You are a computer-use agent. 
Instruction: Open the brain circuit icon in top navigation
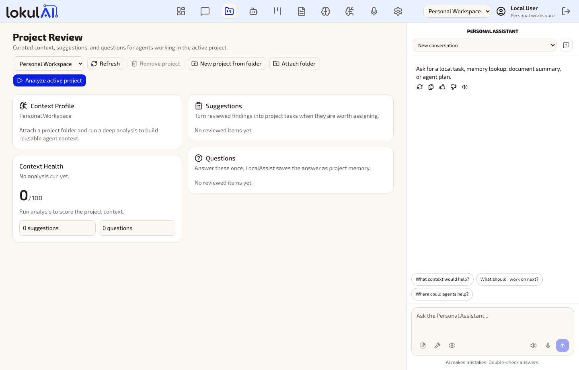coord(350,11)
